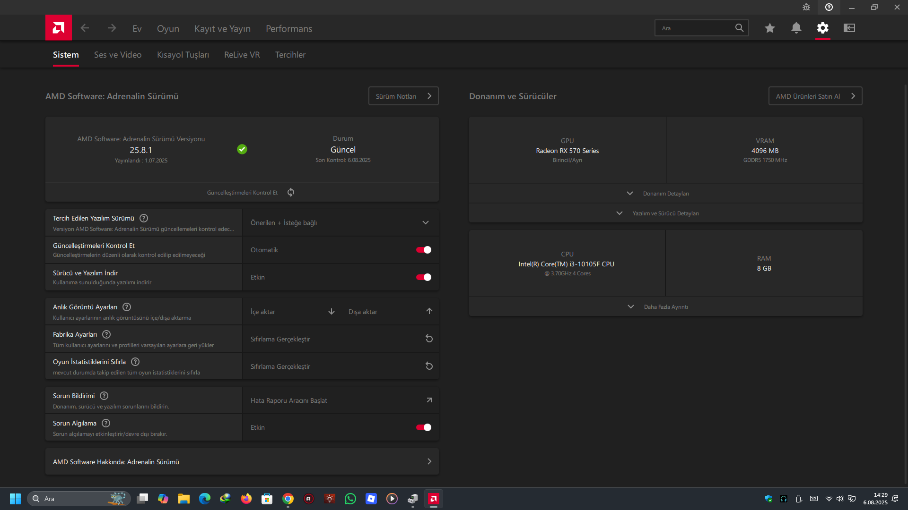Click the Windows taskbar Ara search box
The width and height of the screenshot is (908, 510).
click(x=79, y=499)
